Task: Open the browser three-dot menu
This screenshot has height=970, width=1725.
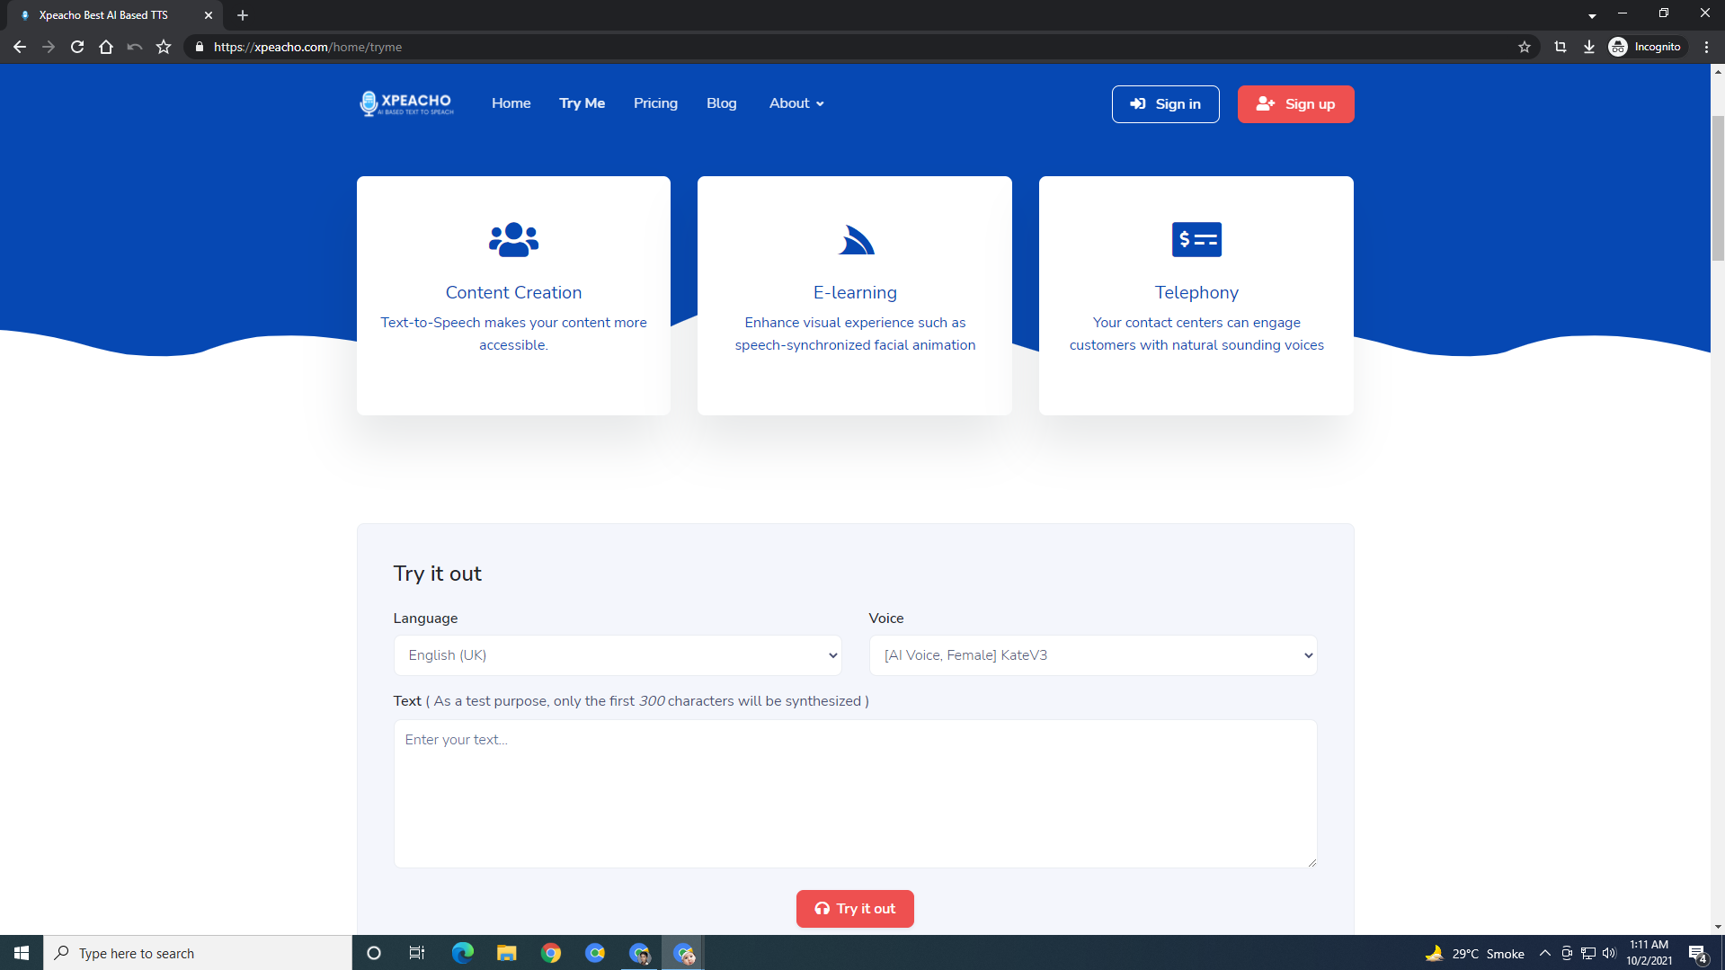Action: (1707, 47)
